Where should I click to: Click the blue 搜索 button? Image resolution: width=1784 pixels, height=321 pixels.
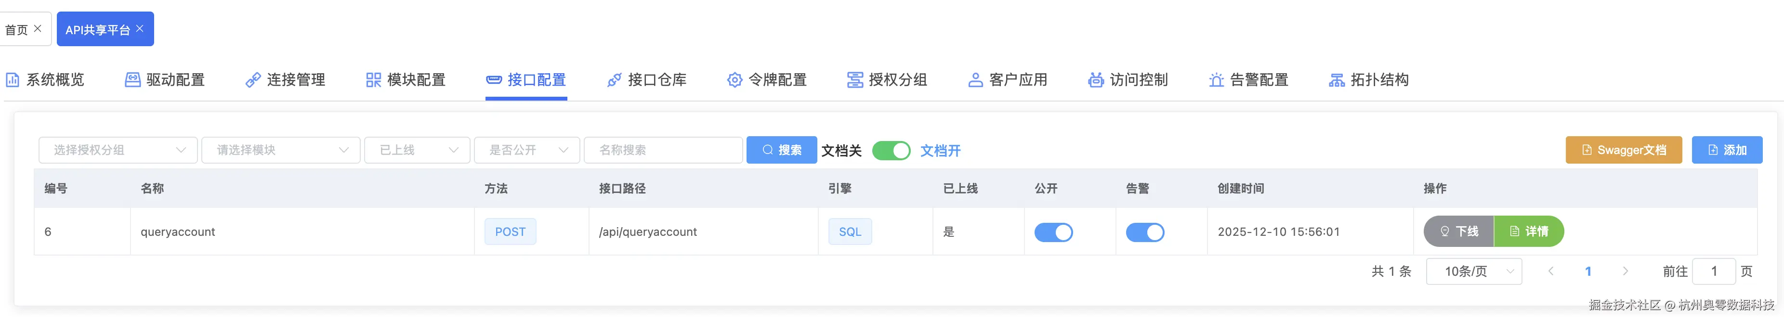tap(781, 150)
